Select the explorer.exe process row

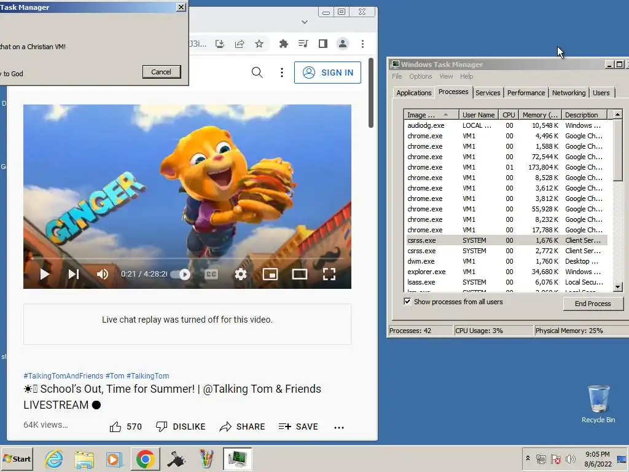pos(507,272)
